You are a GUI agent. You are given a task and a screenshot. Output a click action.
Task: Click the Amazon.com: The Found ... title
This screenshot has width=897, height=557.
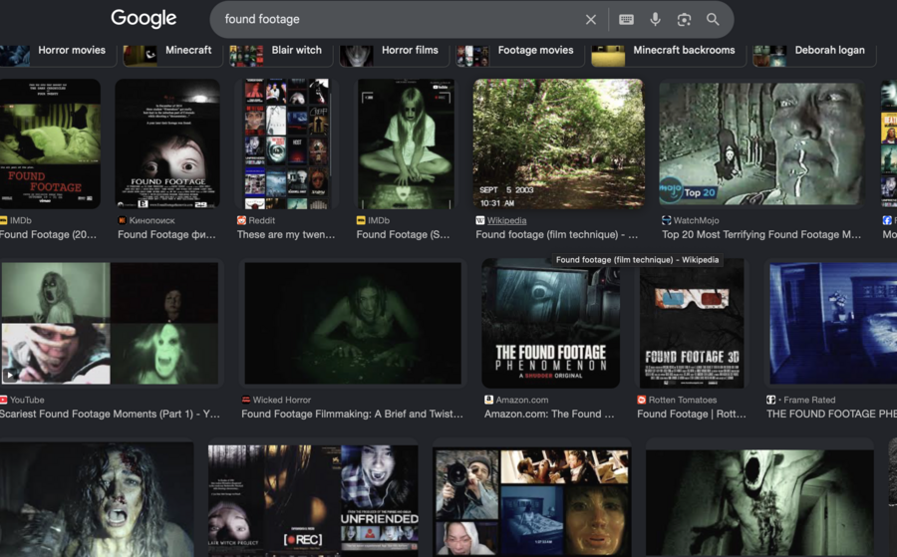pos(550,415)
